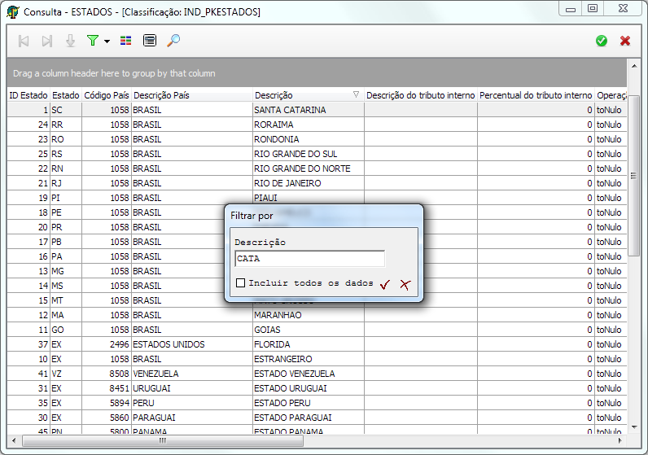Click the form view list icon
The width and height of the screenshot is (648, 455).
(149, 41)
